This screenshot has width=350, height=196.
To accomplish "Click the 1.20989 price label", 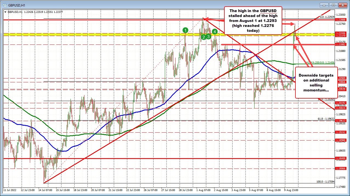I will [342, 78].
